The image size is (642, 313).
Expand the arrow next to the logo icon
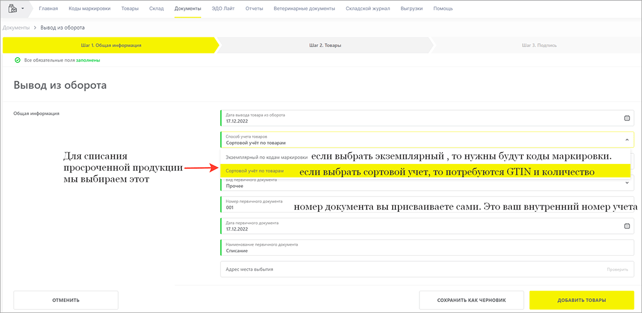click(x=22, y=9)
